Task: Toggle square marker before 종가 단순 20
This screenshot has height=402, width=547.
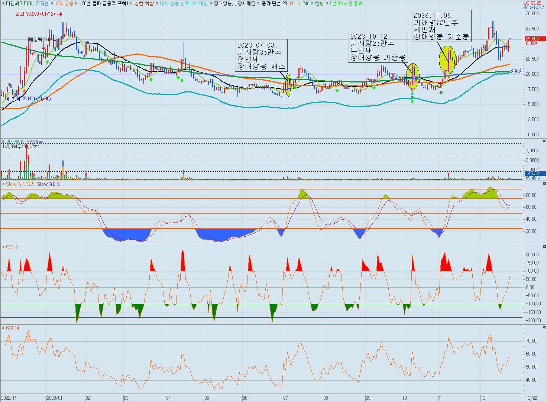Action: coord(259,3)
